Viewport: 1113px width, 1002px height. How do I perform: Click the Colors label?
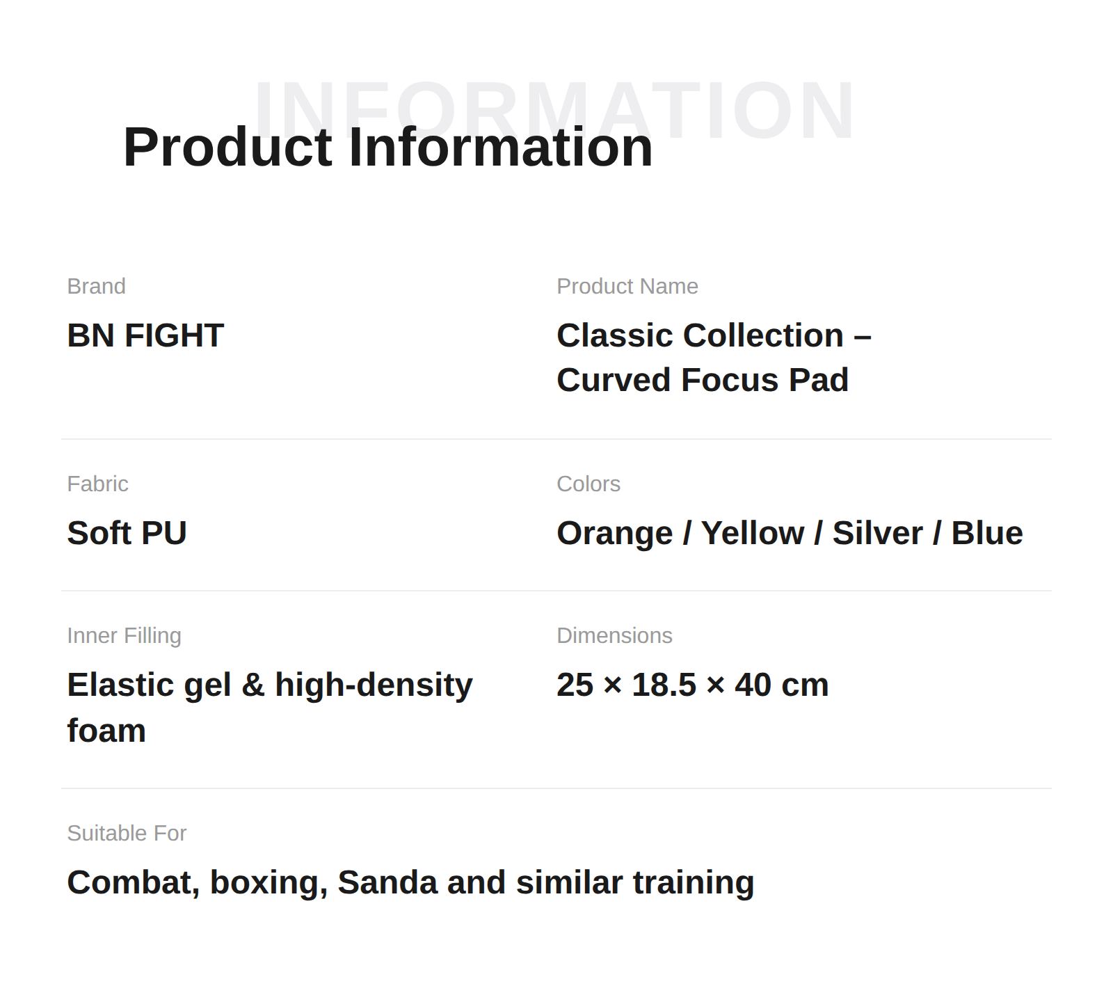588,484
